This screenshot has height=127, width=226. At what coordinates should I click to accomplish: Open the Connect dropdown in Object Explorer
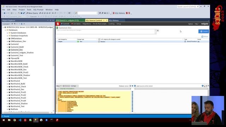point(6,24)
